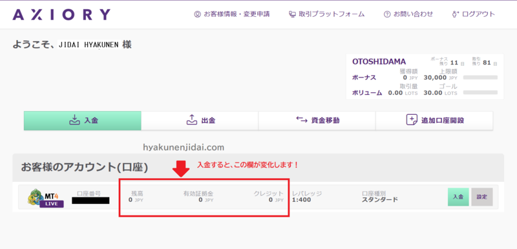Image resolution: width=517 pixels, height=249 pixels.
Task: Click the ボーナス progress bar
Action: 480,77
